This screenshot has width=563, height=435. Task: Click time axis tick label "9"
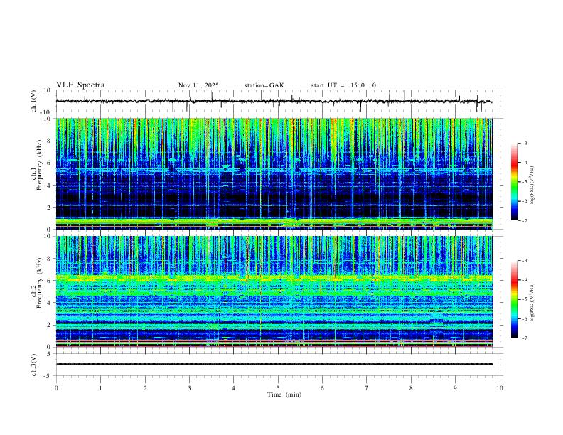[455, 388]
